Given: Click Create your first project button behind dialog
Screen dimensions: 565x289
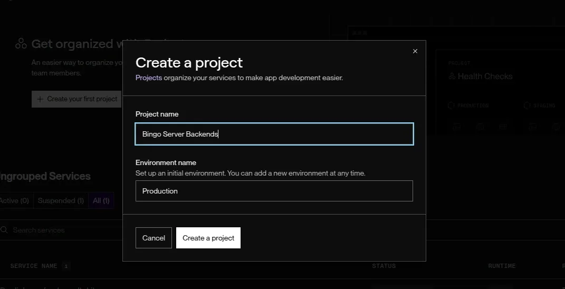Looking at the screenshot, I should click(x=76, y=99).
